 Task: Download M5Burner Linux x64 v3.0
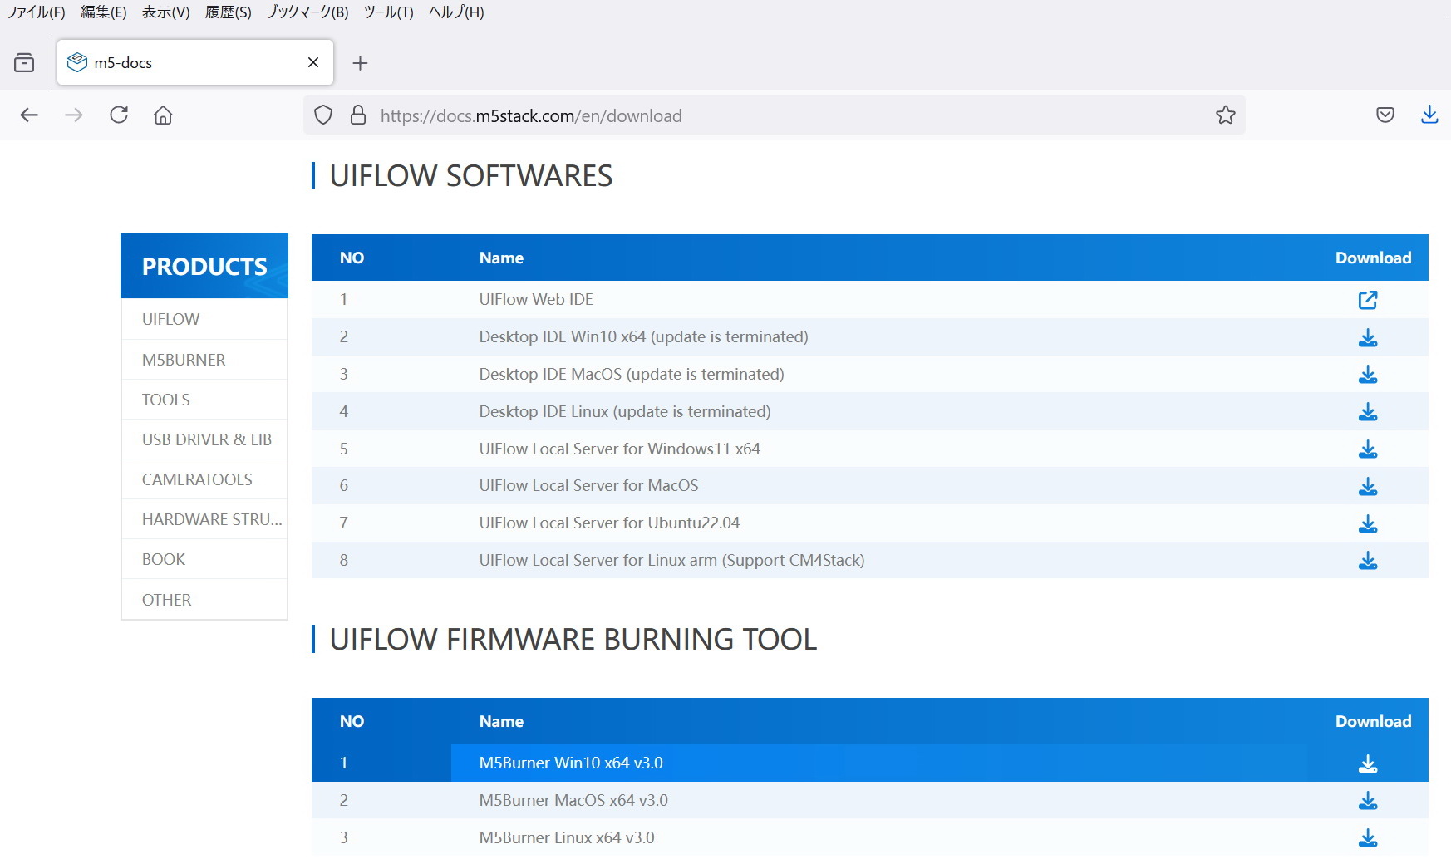(1368, 838)
